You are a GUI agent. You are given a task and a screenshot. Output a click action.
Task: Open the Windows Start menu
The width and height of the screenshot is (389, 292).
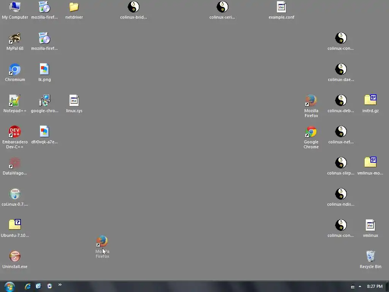coord(9,287)
